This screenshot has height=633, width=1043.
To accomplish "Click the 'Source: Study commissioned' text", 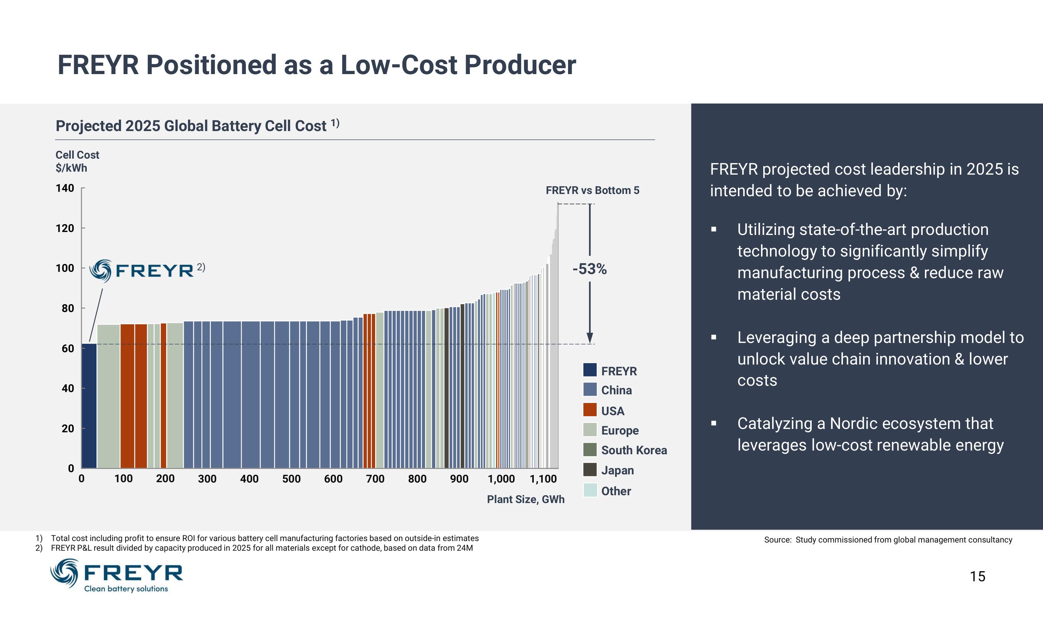I will (x=888, y=540).
